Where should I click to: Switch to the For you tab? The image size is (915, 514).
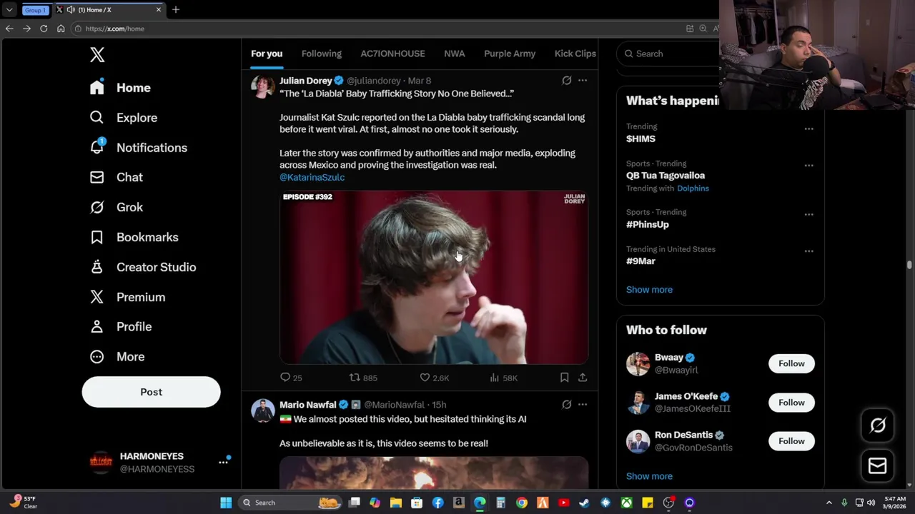tap(267, 54)
